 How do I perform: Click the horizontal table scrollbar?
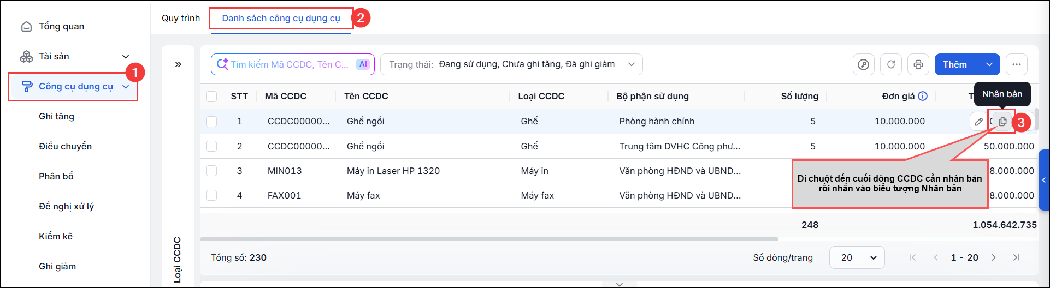click(489, 239)
